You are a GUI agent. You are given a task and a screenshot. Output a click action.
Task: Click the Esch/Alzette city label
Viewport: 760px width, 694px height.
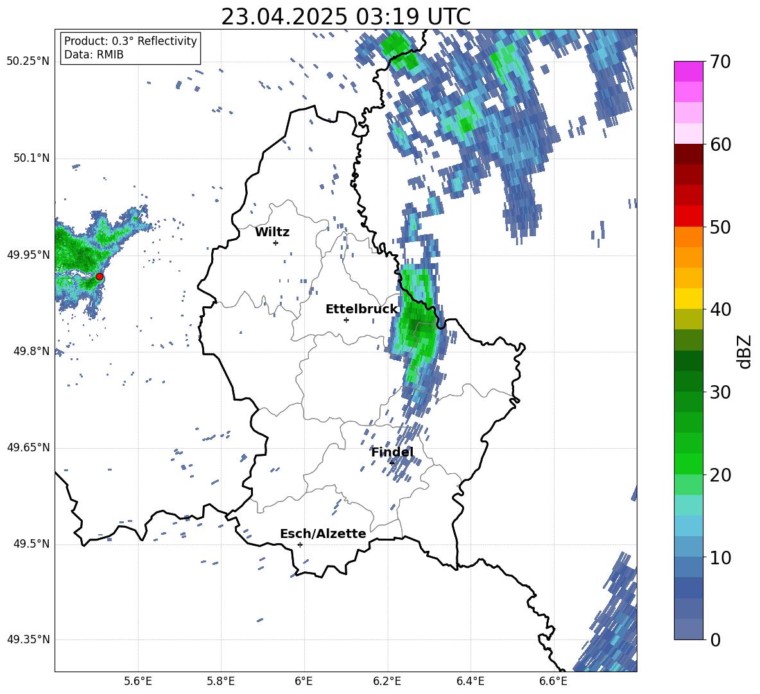pyautogui.click(x=323, y=534)
